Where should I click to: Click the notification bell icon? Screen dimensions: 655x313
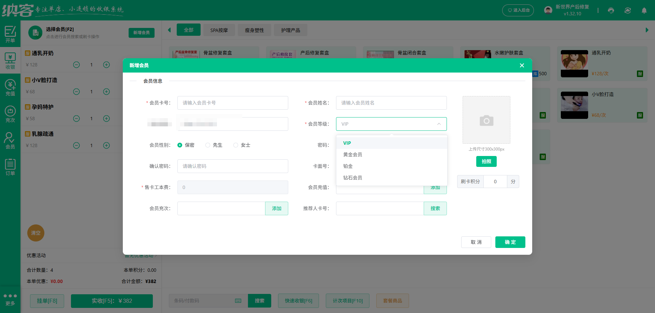point(644,11)
